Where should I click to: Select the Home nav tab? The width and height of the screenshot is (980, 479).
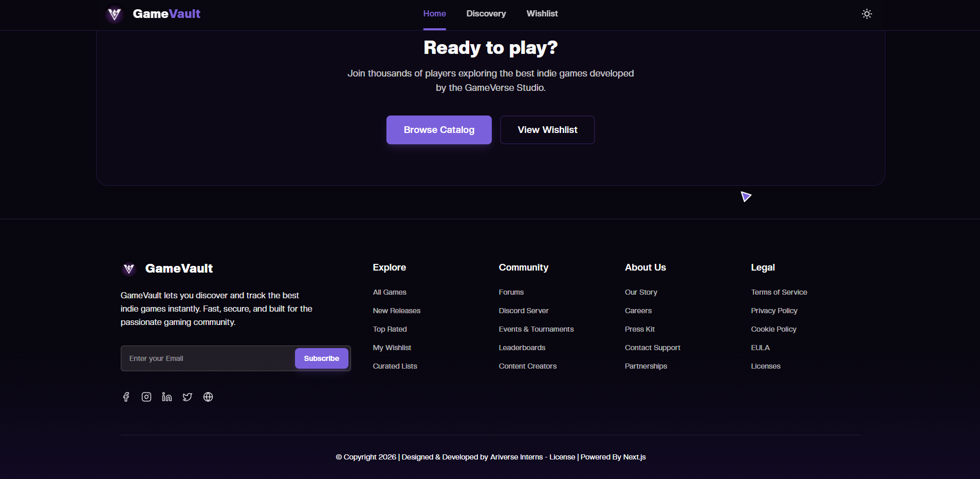pyautogui.click(x=434, y=14)
